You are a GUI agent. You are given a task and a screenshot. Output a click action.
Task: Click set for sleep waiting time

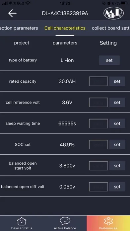pos(117,123)
